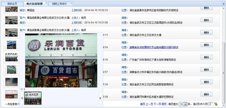This screenshot has height=108, width=226.
Task: Click the gallery popup's right arrow
Action: pyautogui.click(x=101, y=98)
